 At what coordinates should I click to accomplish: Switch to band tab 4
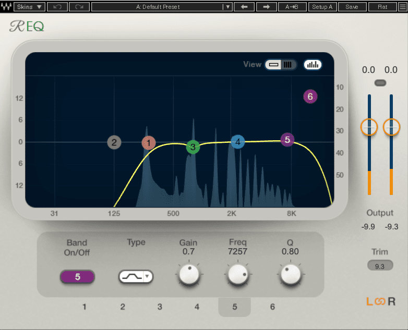click(197, 307)
